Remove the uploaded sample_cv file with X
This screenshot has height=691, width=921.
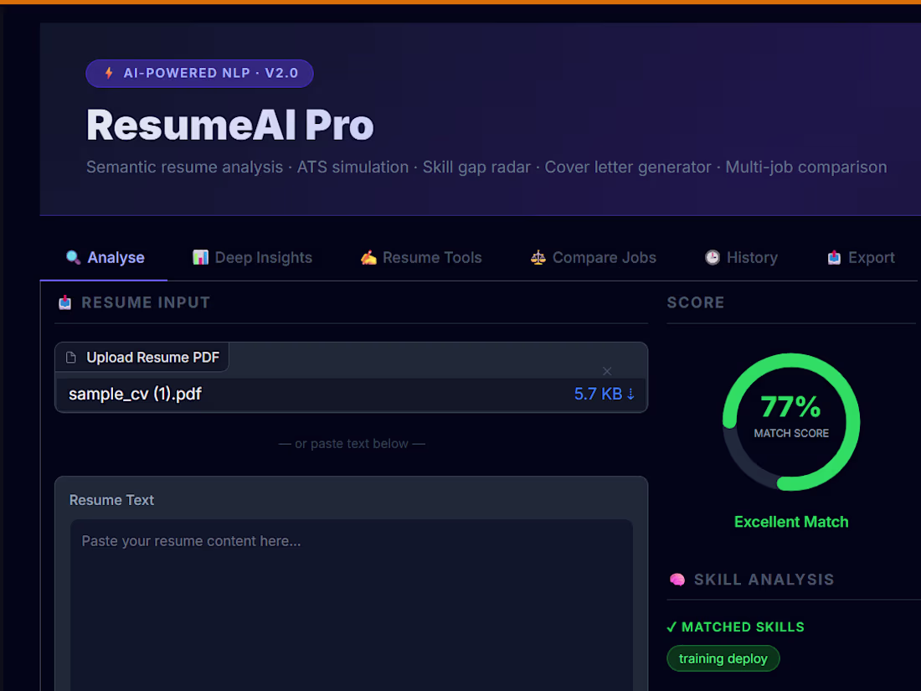607,371
